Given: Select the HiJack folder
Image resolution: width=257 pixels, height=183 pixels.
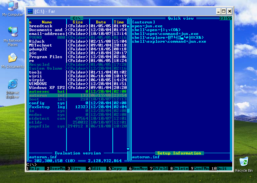Looking at the screenshot, I should 78,41.
